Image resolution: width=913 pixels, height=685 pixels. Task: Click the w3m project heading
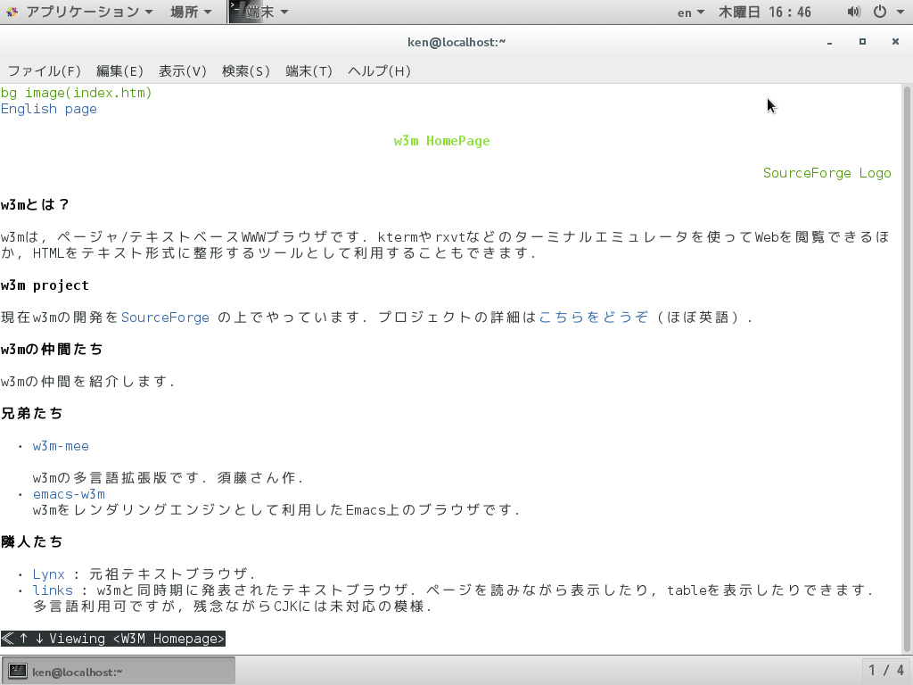tap(45, 285)
